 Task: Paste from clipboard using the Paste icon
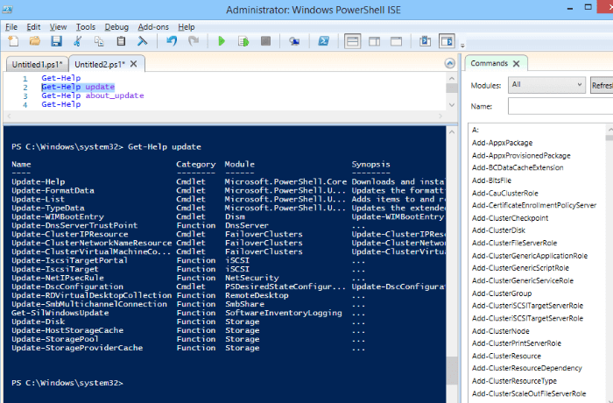(121, 41)
